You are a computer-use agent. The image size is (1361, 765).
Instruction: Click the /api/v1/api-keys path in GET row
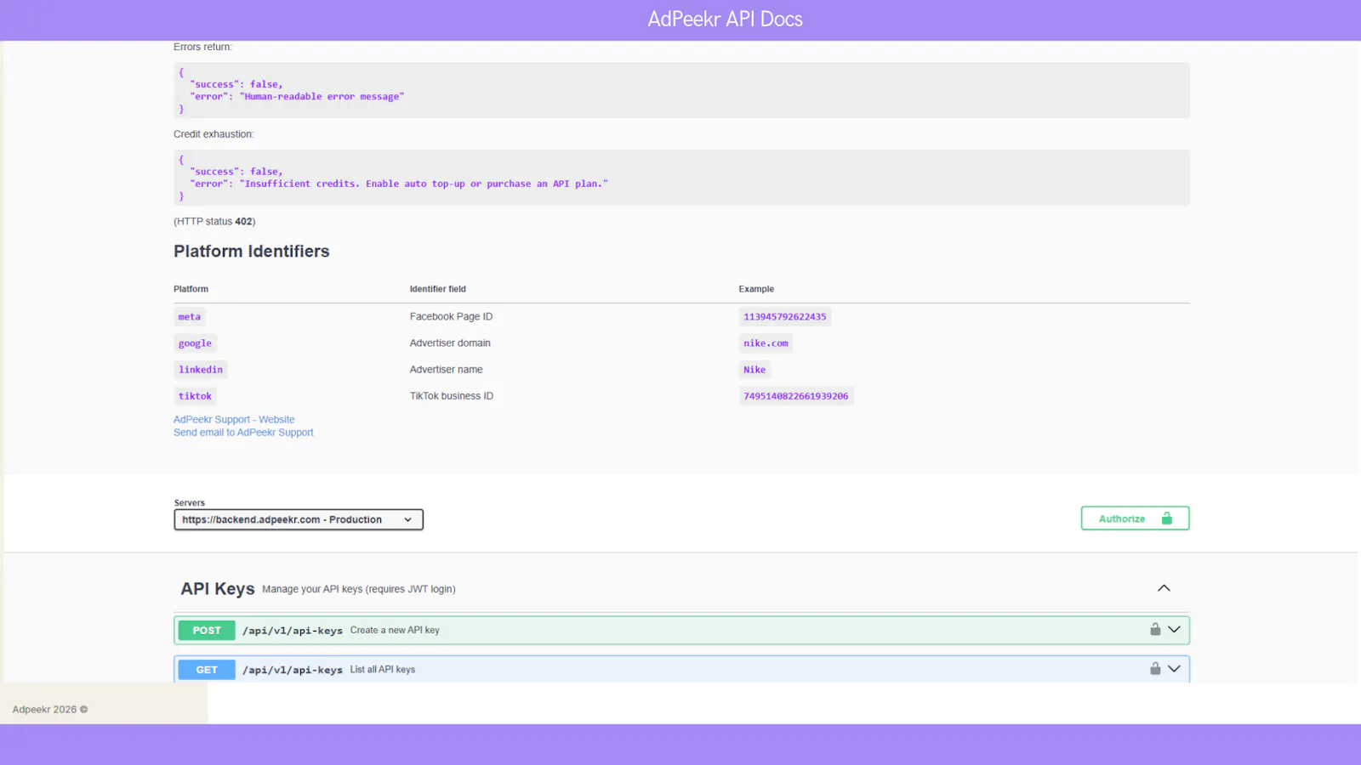(x=293, y=670)
